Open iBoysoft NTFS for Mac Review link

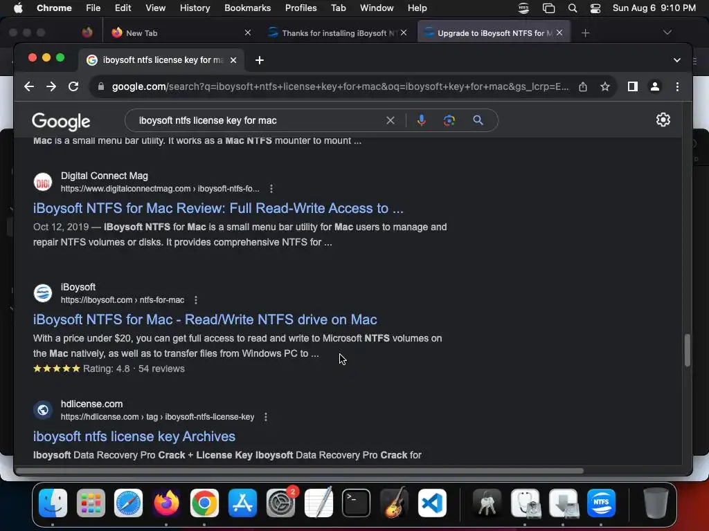click(218, 208)
